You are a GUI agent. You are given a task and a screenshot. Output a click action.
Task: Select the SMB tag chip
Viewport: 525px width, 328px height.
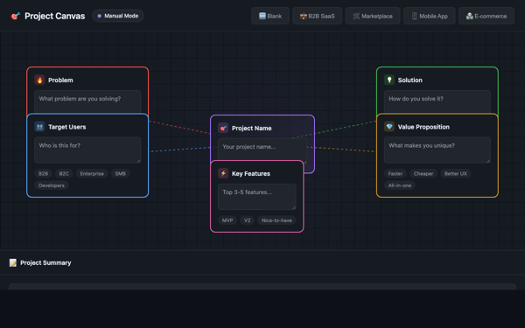[120, 174]
